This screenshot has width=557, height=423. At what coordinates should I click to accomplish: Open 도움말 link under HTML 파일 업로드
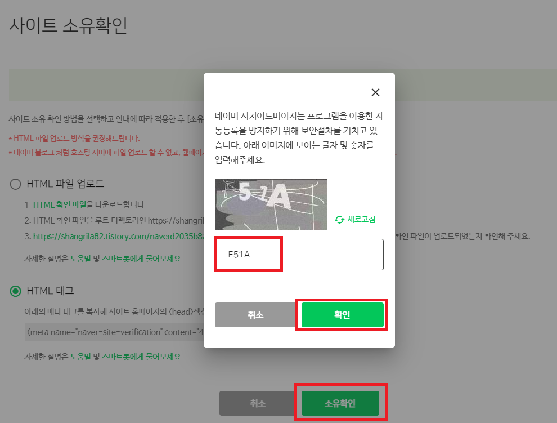(80, 259)
